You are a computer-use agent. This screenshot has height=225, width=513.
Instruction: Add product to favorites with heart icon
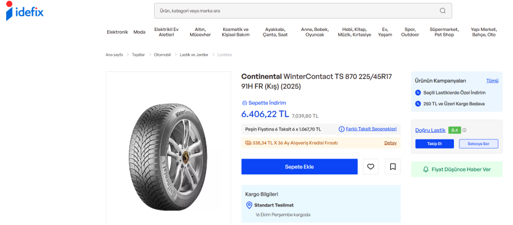pyautogui.click(x=370, y=166)
